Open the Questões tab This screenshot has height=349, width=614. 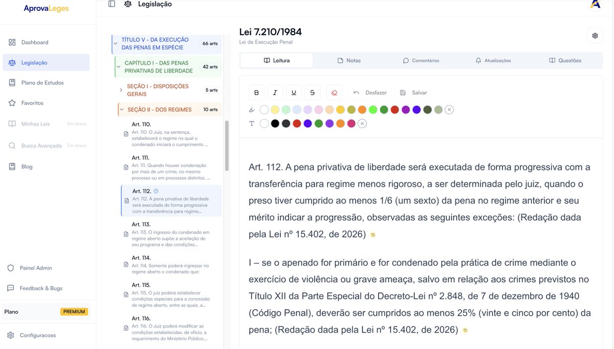coord(565,60)
